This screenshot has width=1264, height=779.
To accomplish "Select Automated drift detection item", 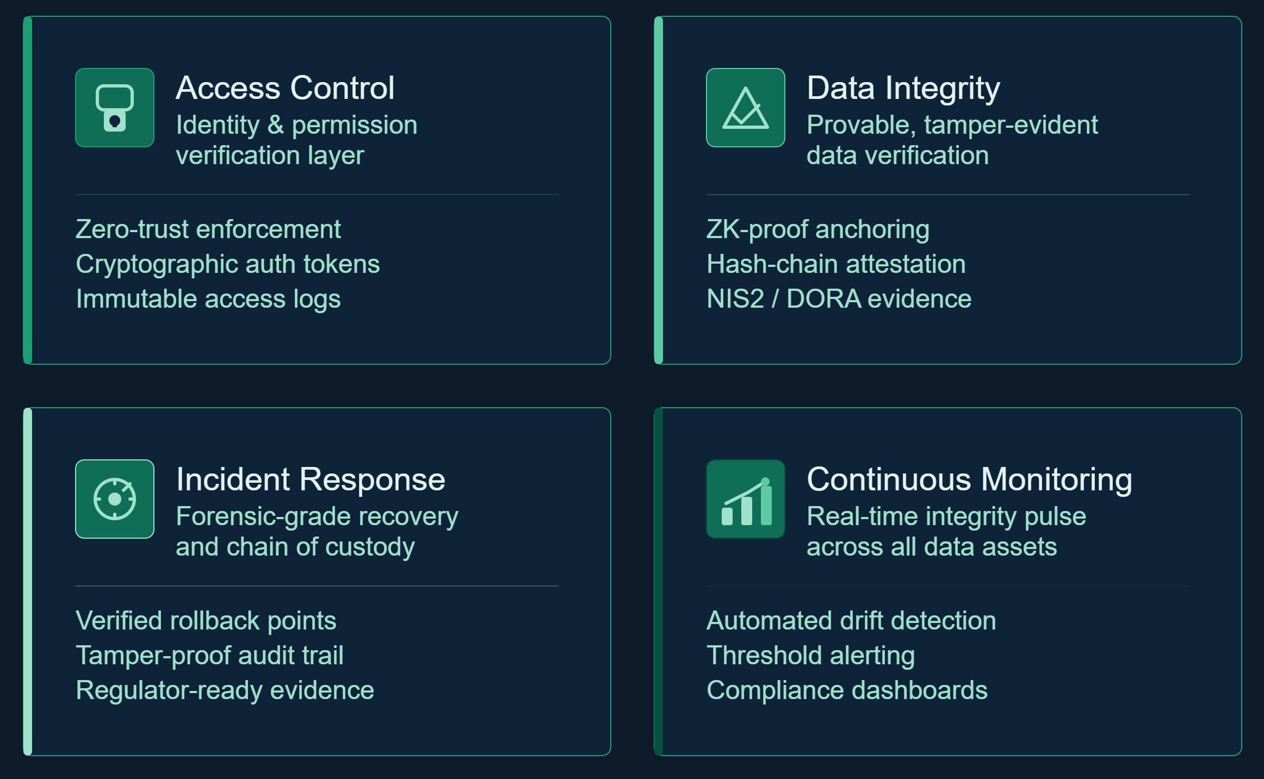I will 851,621.
